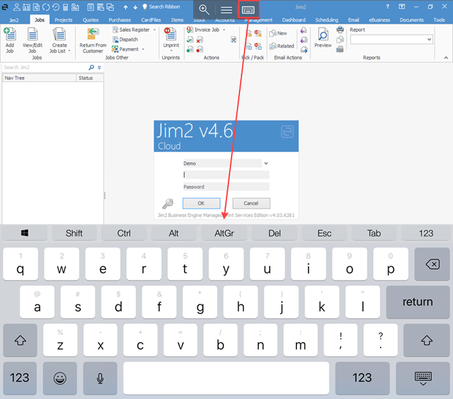
Task: Click the username field in login
Action: coord(226,175)
